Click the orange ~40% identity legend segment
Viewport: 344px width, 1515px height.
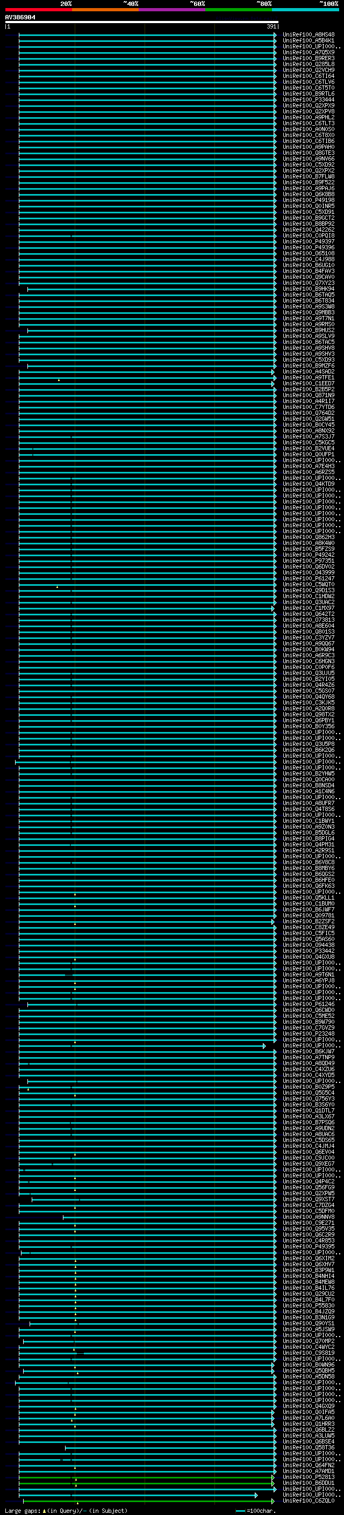click(105, 10)
